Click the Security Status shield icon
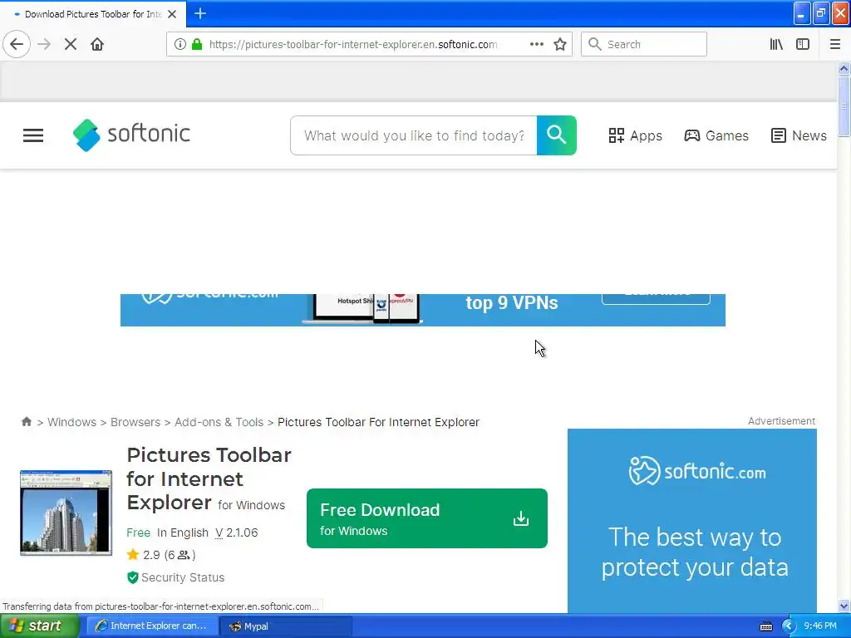851x638 pixels. pyautogui.click(x=132, y=577)
